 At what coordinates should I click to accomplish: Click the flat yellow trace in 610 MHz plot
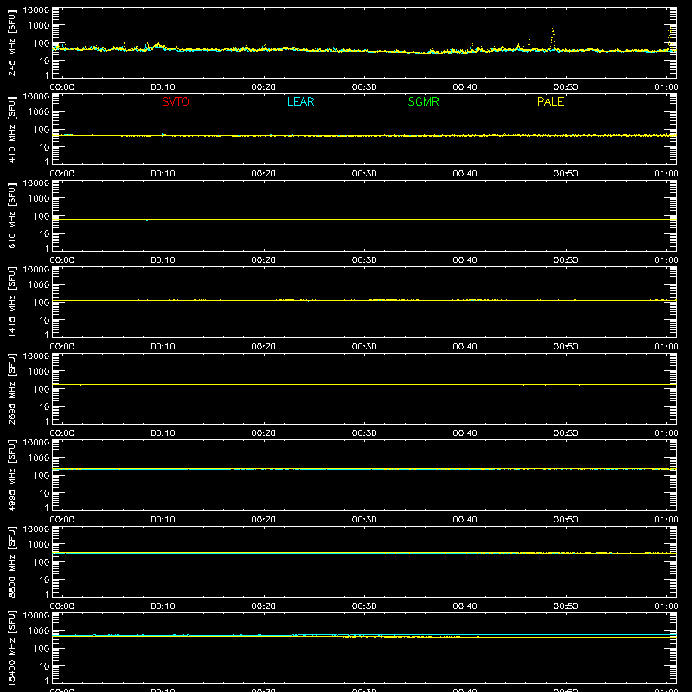[x=364, y=219]
